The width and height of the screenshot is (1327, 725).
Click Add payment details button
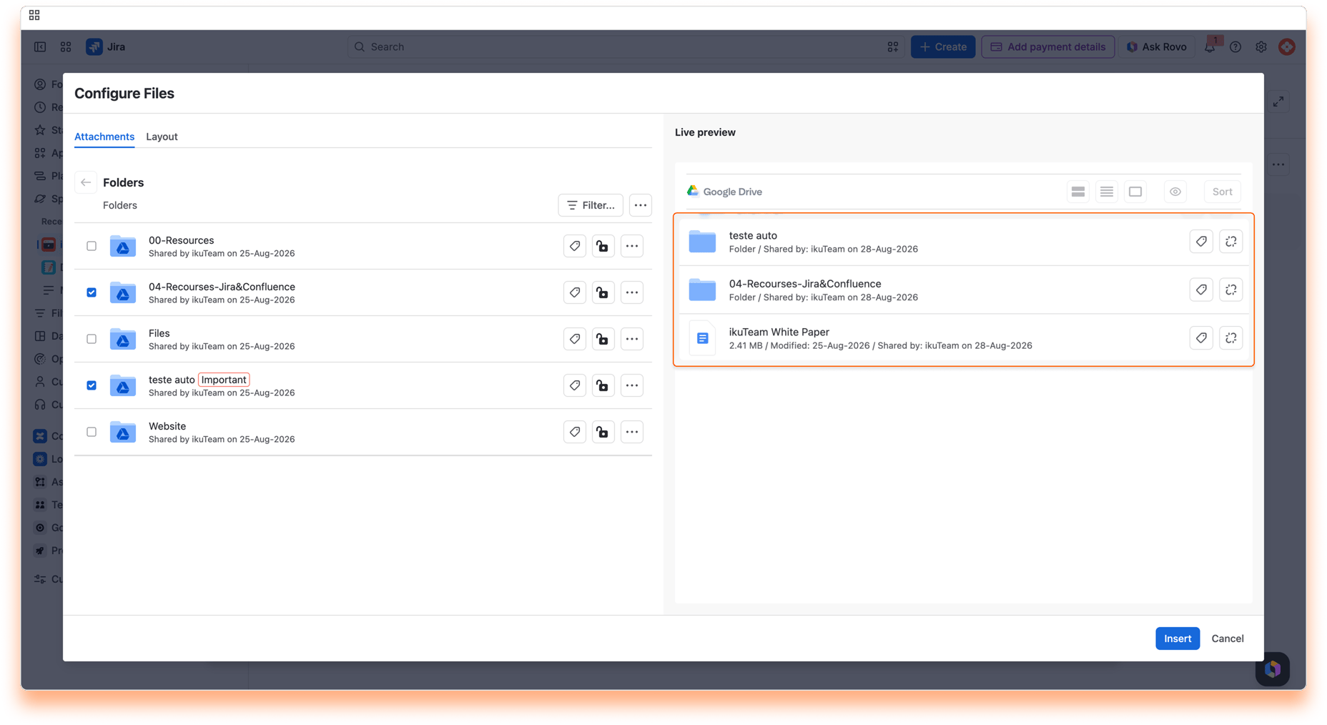(x=1048, y=47)
